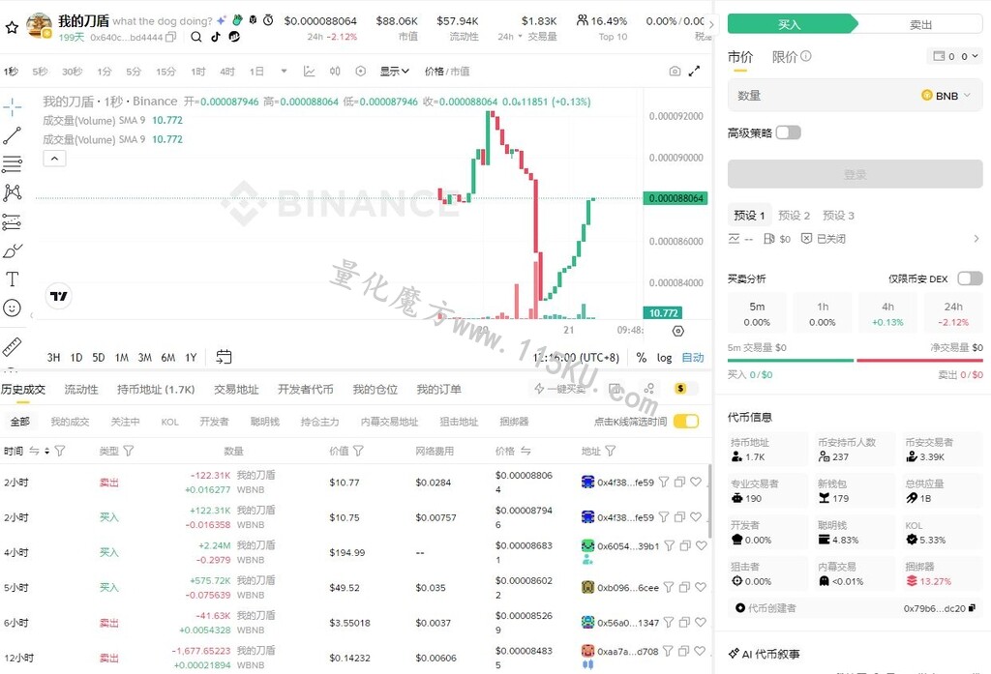Toggle auto scale on chart

(x=693, y=358)
